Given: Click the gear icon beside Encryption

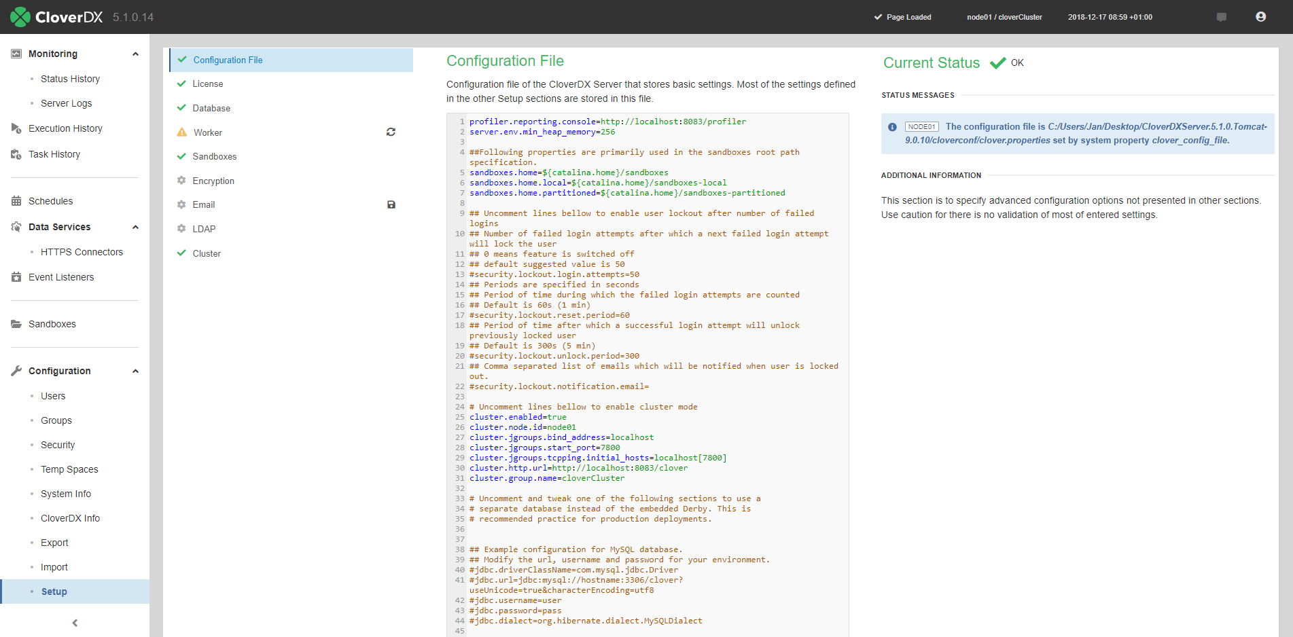Looking at the screenshot, I should coord(181,181).
